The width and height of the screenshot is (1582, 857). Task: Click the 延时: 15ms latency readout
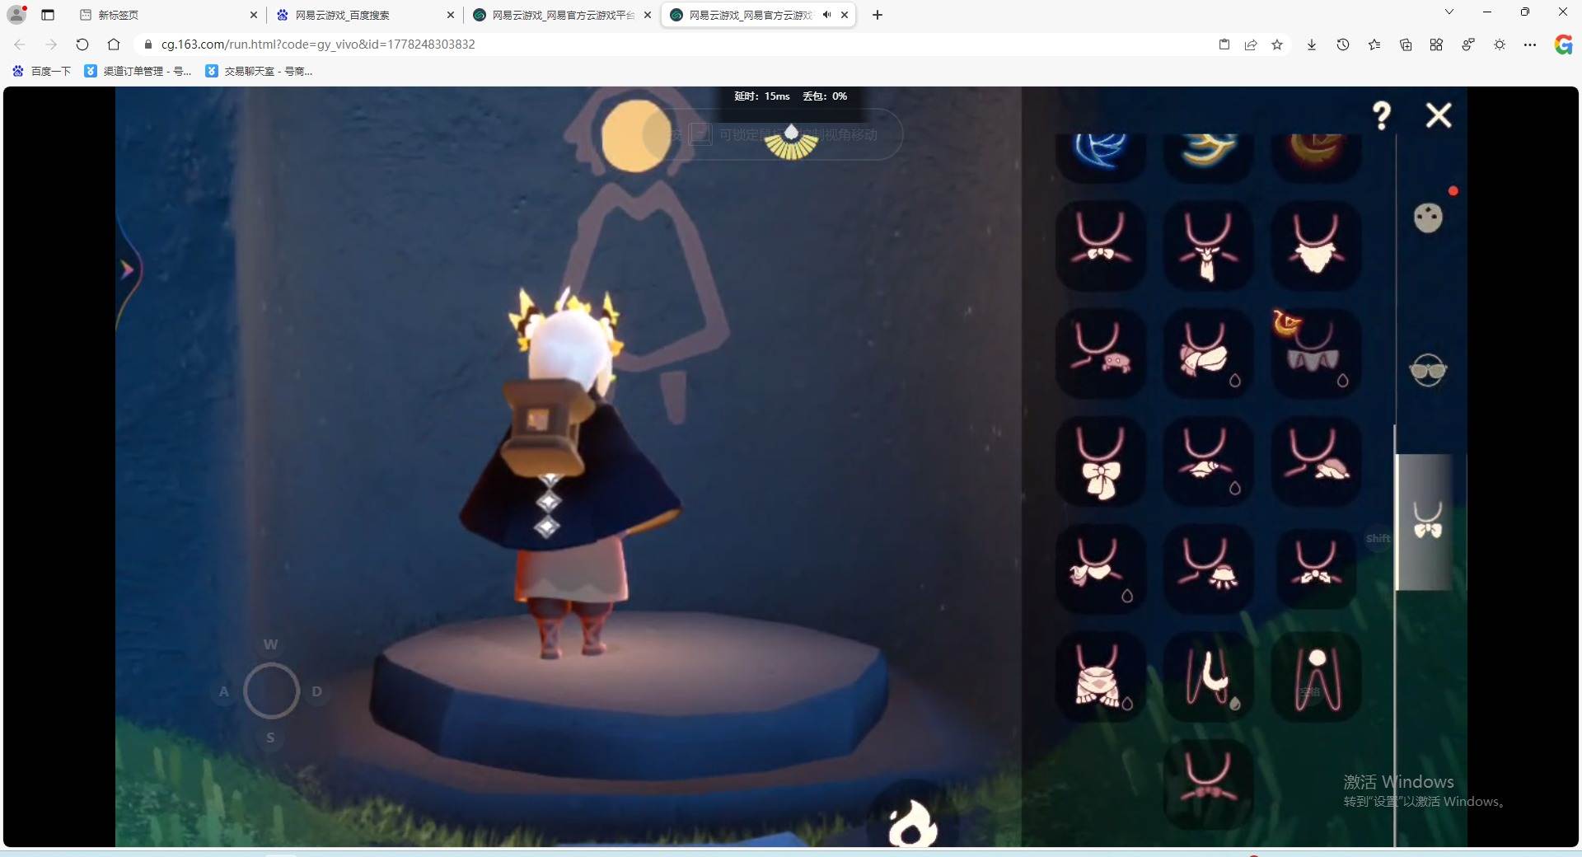pyautogui.click(x=762, y=96)
